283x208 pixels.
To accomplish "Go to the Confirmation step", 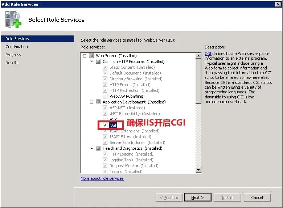I will (17, 47).
